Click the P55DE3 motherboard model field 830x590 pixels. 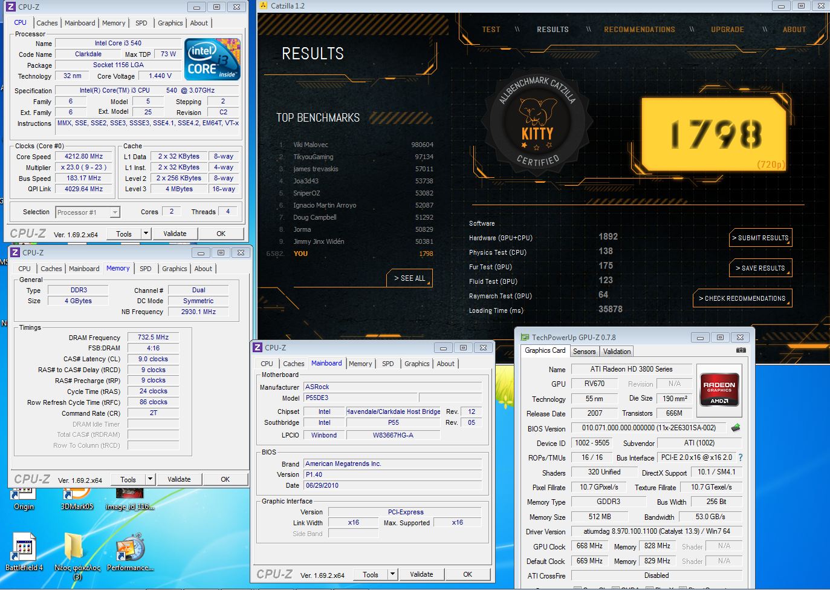[x=360, y=398]
